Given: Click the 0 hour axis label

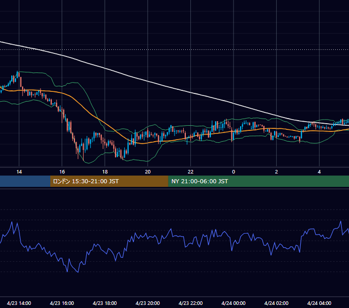Looking at the screenshot, I should [x=234, y=172].
